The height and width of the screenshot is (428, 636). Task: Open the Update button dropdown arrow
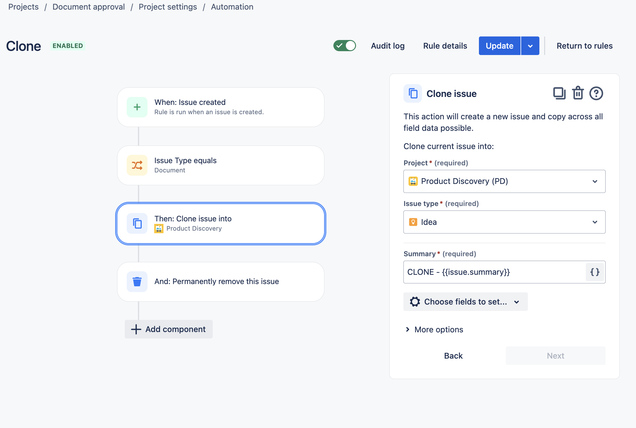coord(530,46)
